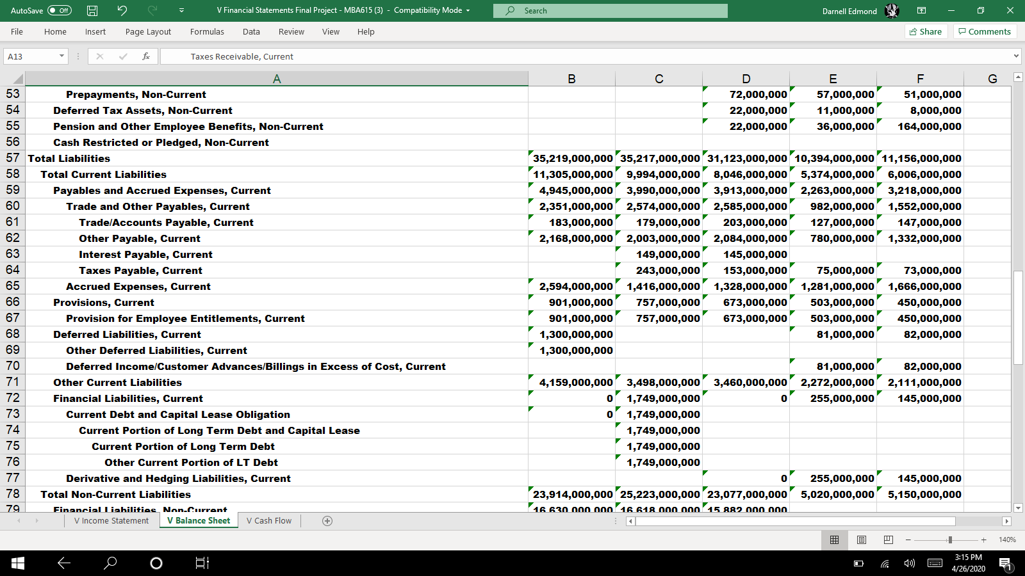This screenshot has width=1025, height=576.
Task: Select row 57 header
Action: tap(13, 158)
